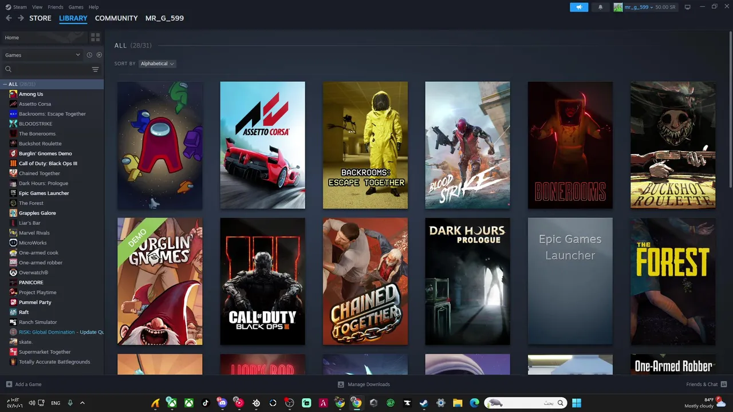Open Microsoft Edge from the taskbar

(474, 403)
